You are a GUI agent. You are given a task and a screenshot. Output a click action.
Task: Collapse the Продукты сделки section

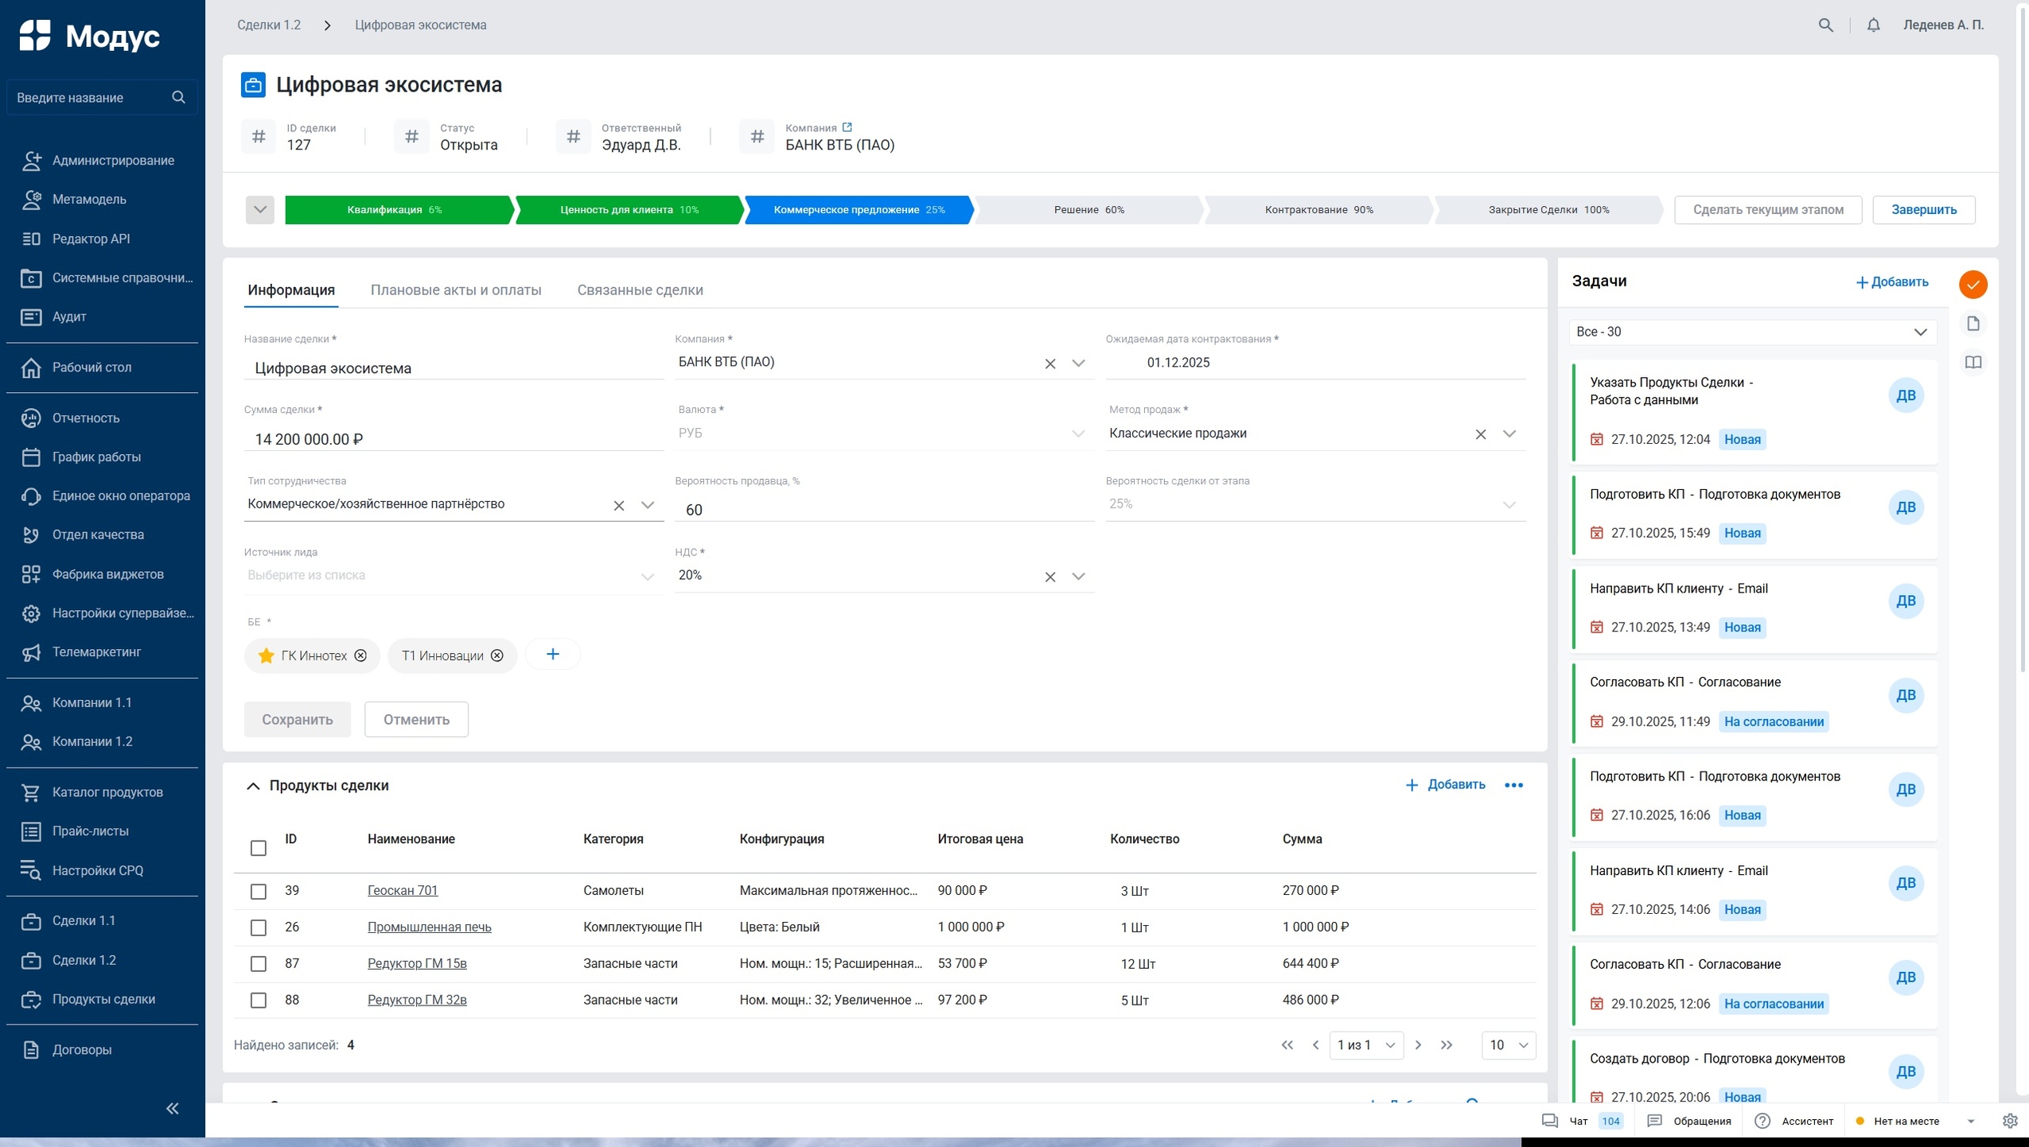[x=253, y=786]
